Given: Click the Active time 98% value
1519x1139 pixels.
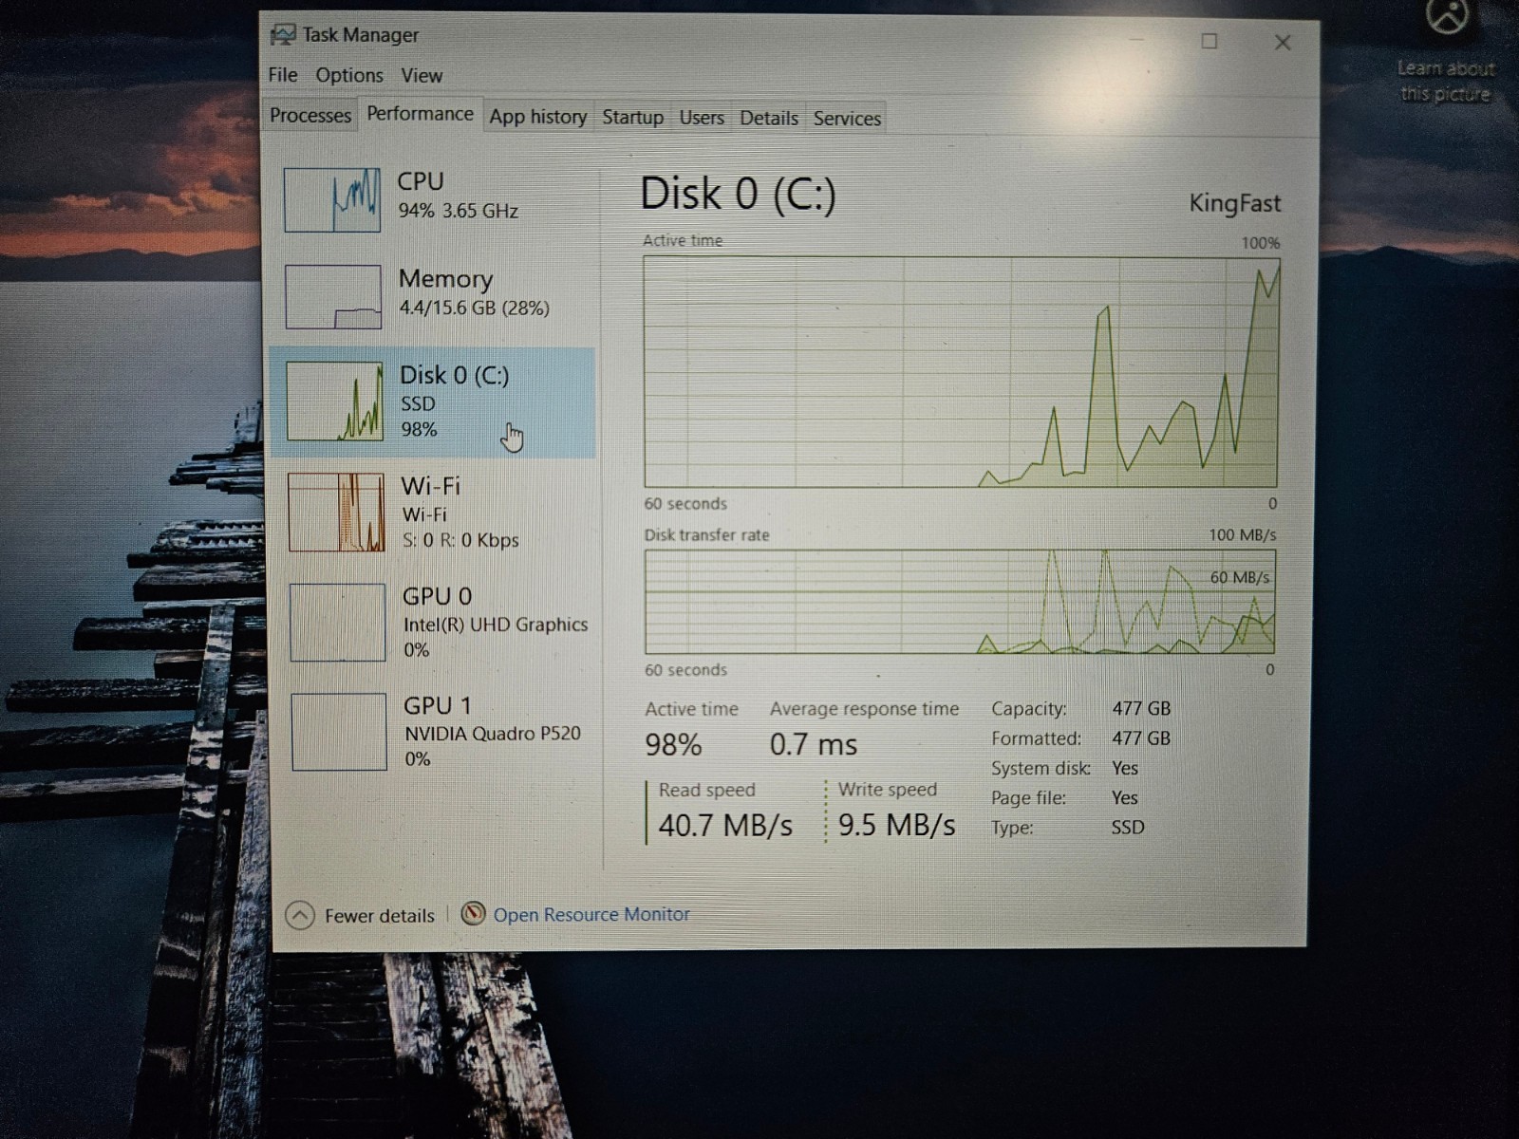Looking at the screenshot, I should [673, 744].
